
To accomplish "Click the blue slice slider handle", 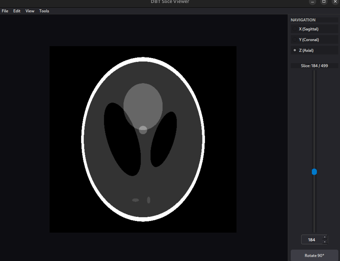I will (x=314, y=172).
